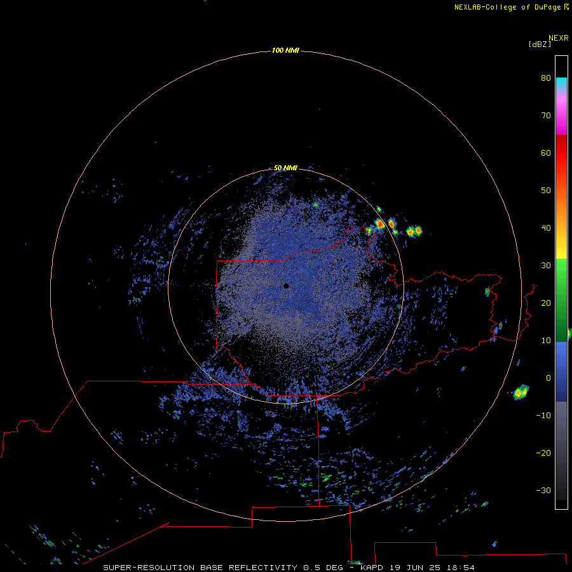The image size is (572, 572).
Task: Click the 10 tick label on dBZ scale
Action: click(x=546, y=341)
